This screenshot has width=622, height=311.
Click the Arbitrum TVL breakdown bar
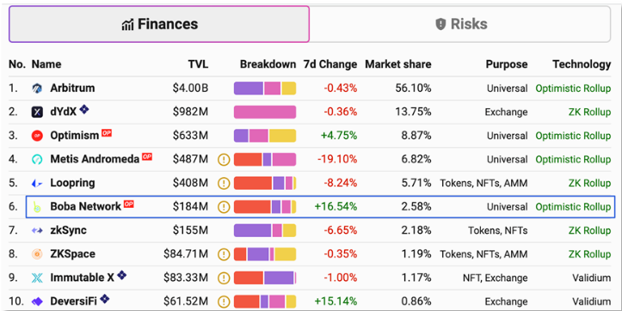click(265, 88)
